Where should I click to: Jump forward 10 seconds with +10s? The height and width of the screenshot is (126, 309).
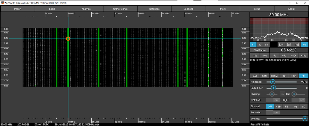tap(294, 56)
